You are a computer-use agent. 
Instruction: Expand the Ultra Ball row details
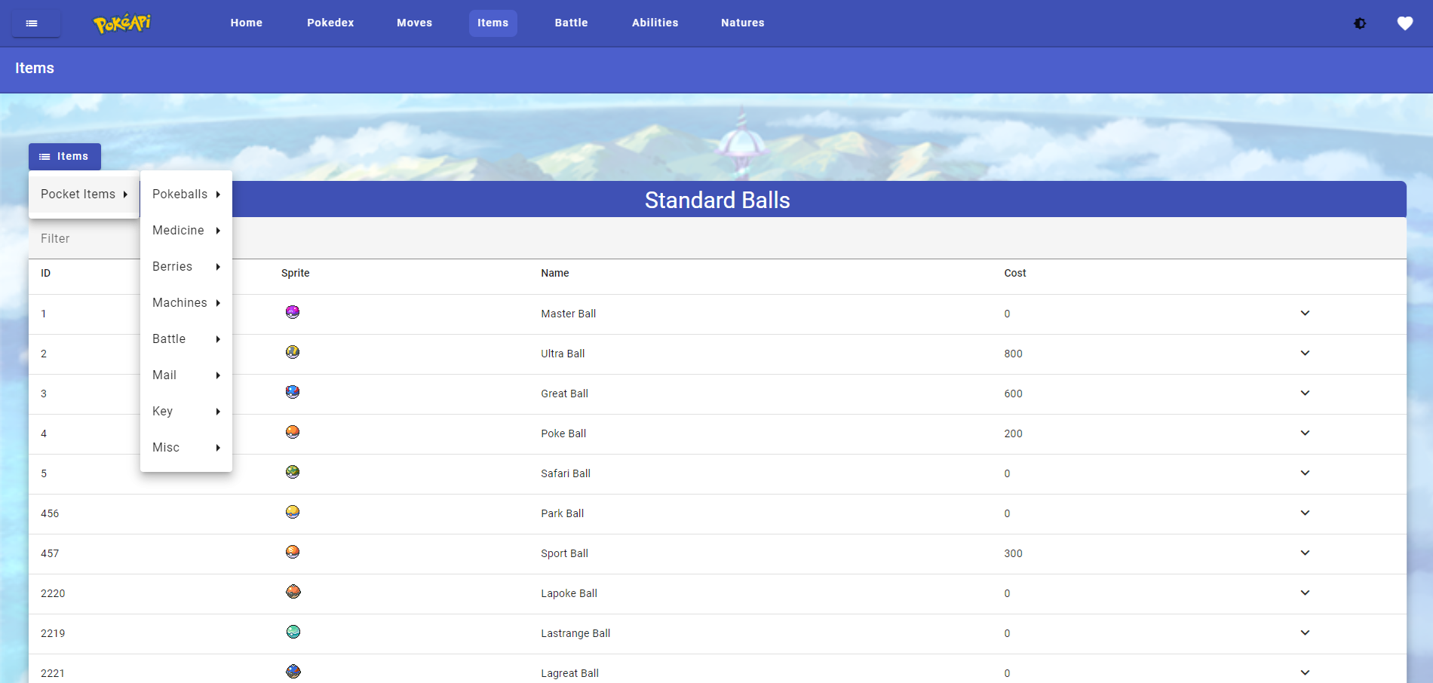[x=1305, y=353]
